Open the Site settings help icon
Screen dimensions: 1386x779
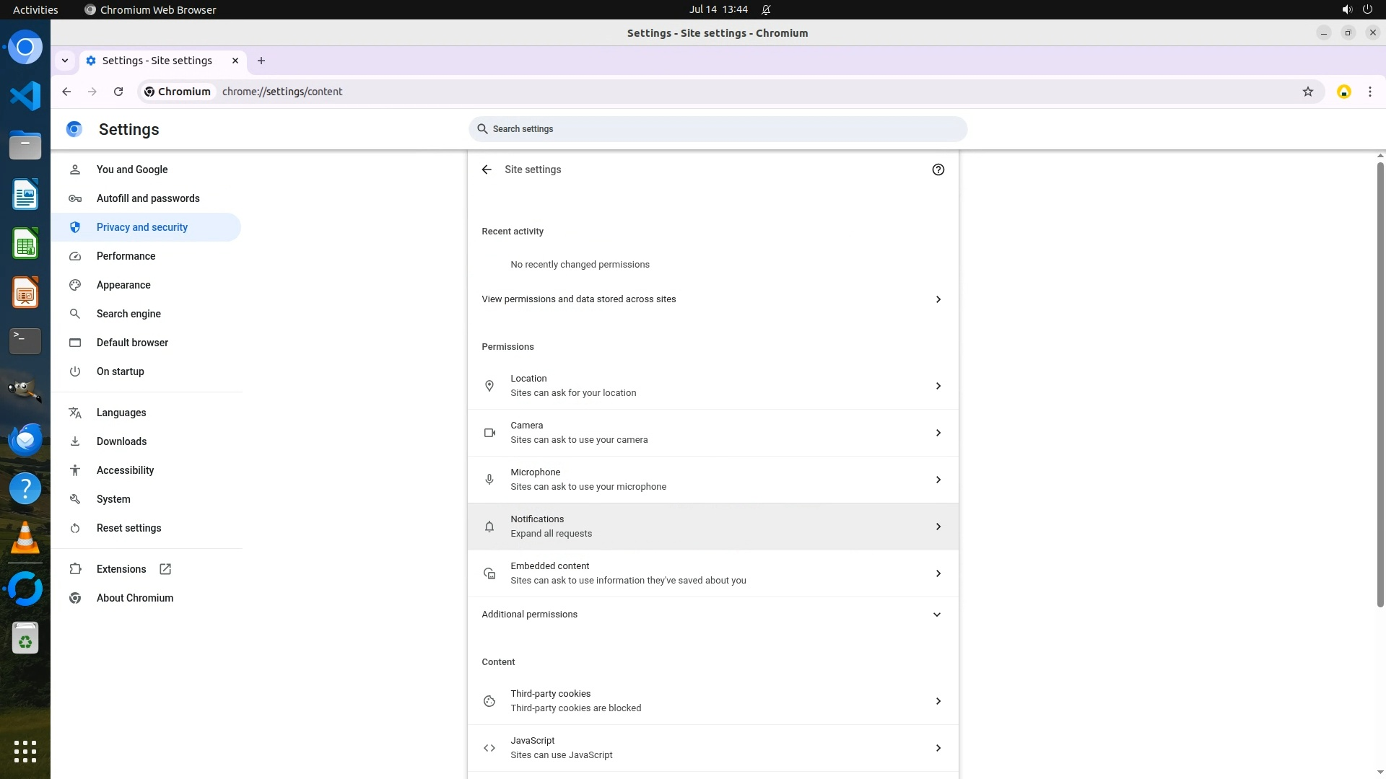point(938,170)
